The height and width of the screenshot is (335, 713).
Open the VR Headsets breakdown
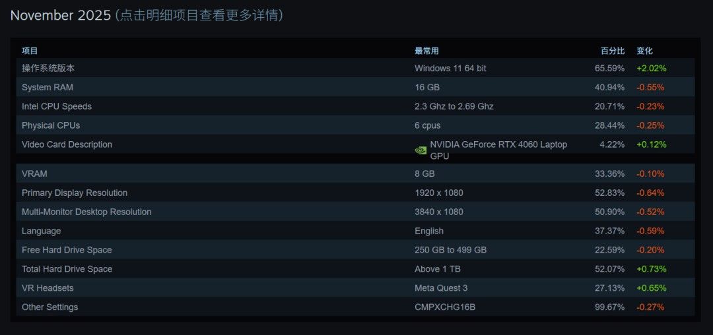48,288
